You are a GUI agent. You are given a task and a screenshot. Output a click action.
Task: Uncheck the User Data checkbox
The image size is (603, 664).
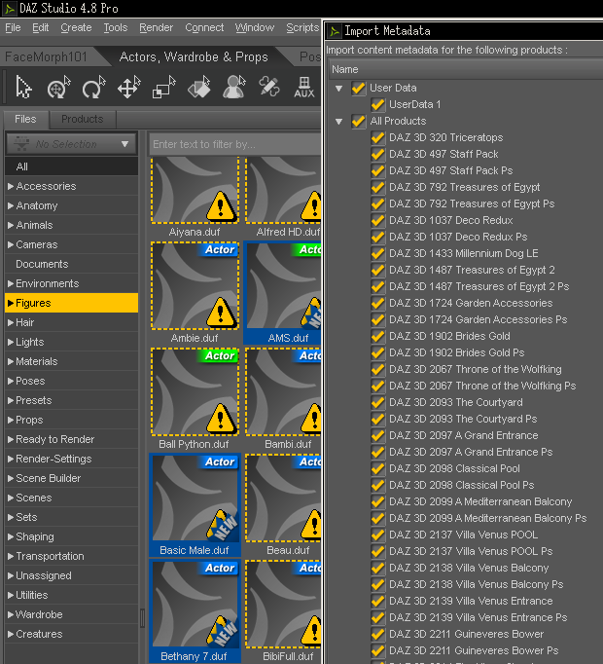pos(359,88)
